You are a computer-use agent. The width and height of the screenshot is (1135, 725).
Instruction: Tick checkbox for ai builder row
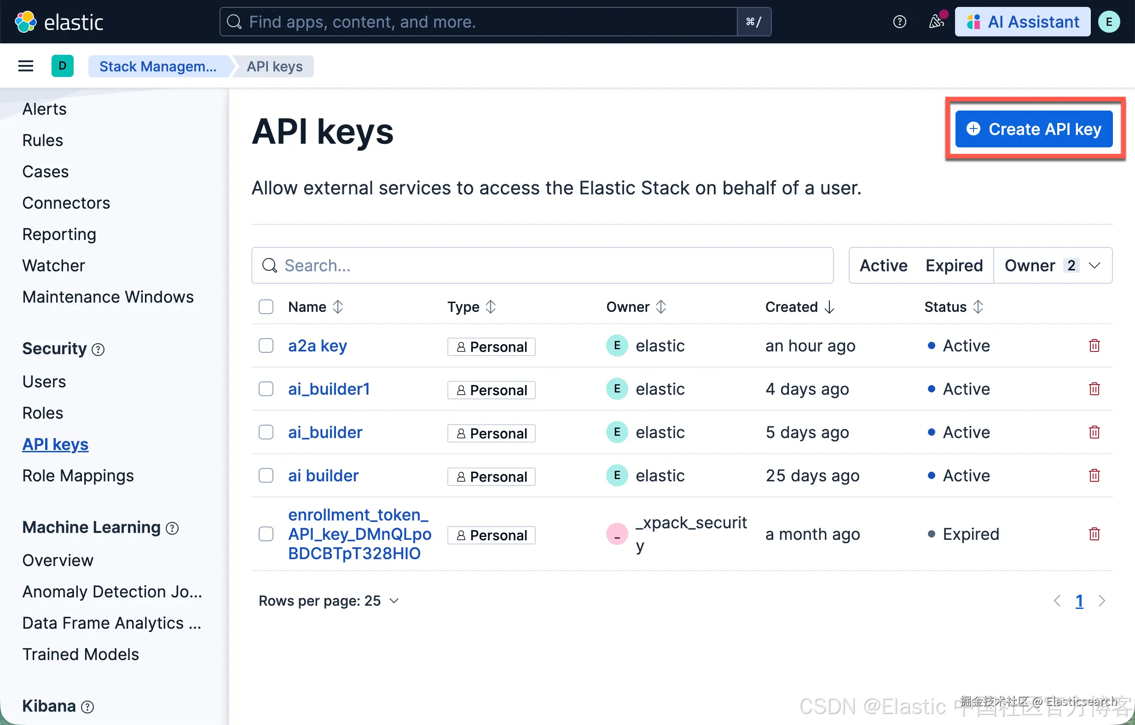pyautogui.click(x=266, y=475)
